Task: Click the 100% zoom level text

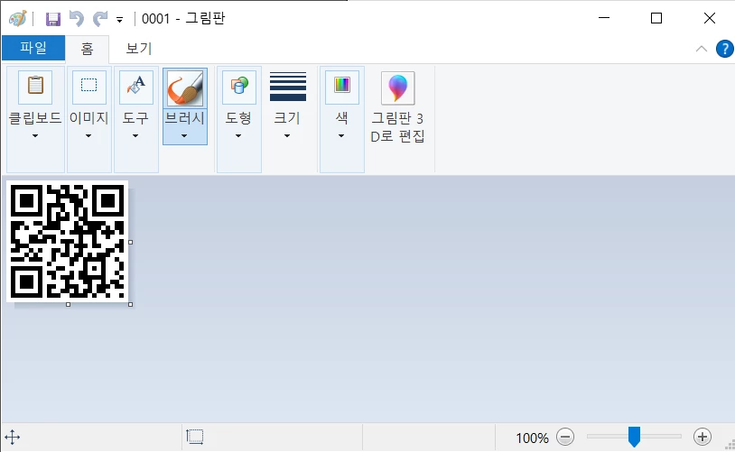Action: pyautogui.click(x=532, y=438)
